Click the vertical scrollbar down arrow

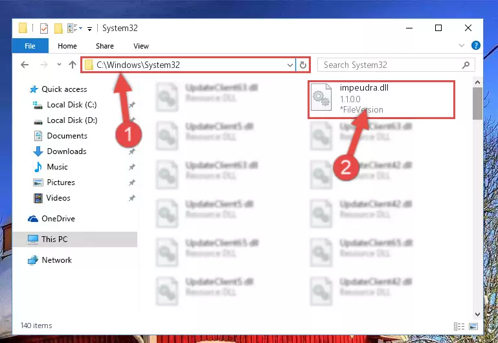click(477, 314)
